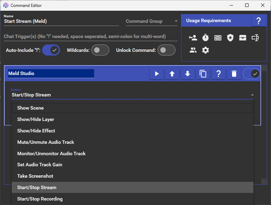Select Take Screenshot option
Viewport: 271px width, 205px height.
coord(132,176)
